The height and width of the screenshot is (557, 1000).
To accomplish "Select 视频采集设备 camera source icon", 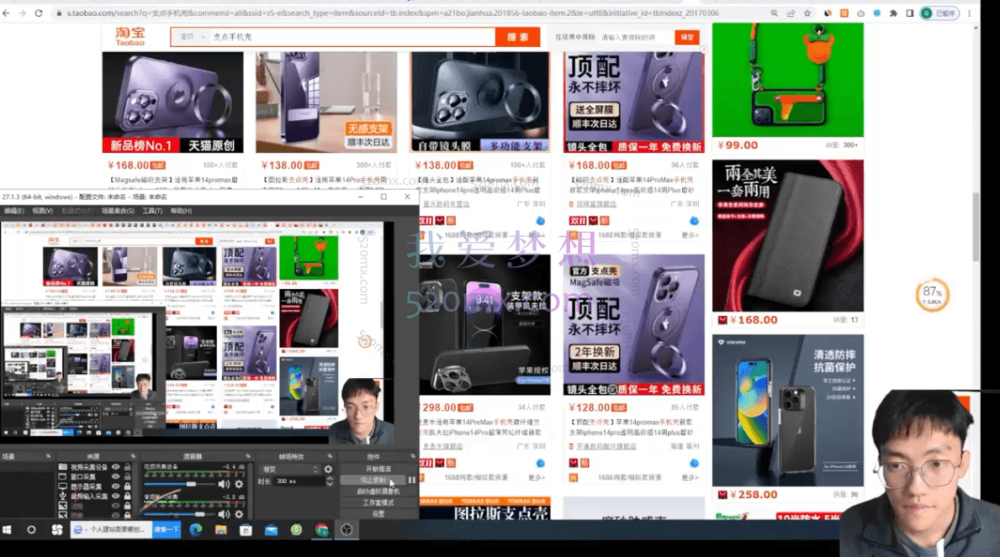I will (62, 467).
